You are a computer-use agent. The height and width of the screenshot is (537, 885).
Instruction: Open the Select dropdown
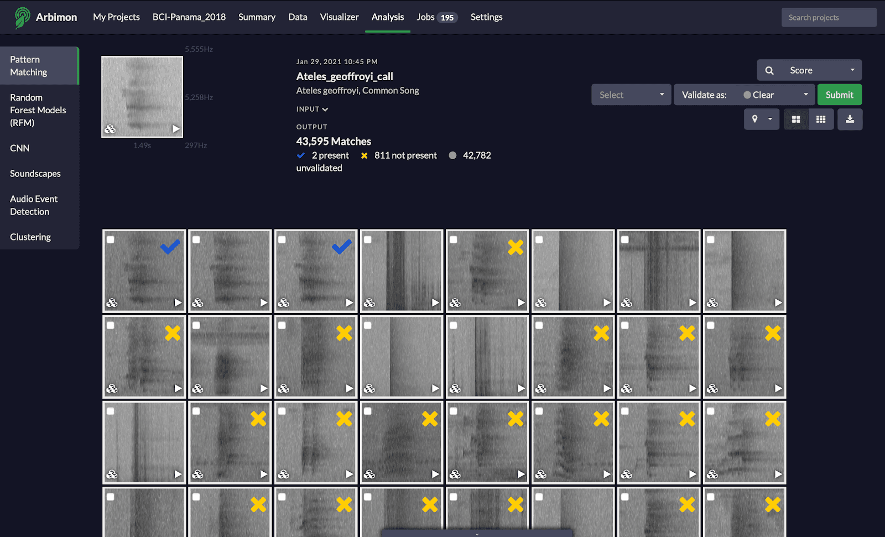coord(631,95)
